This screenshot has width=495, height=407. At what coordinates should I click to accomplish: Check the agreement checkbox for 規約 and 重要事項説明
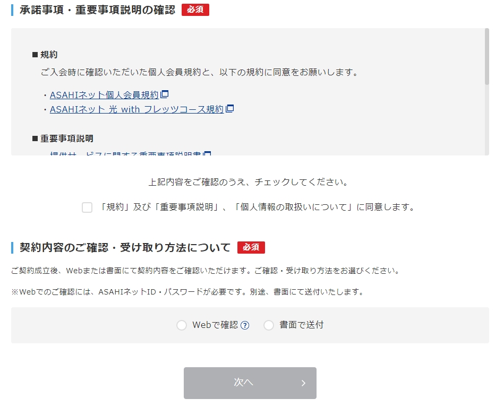(x=87, y=207)
